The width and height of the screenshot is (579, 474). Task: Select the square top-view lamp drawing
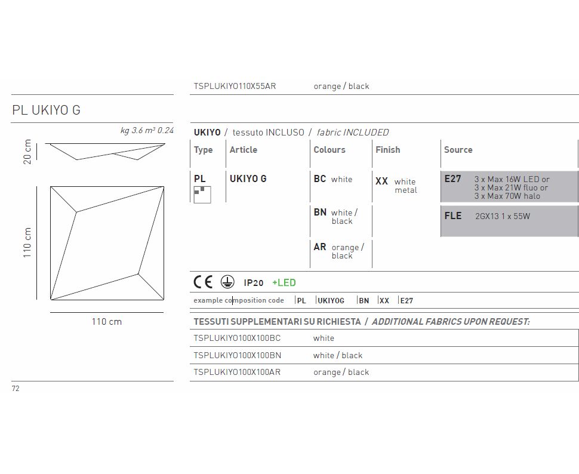coord(107,243)
